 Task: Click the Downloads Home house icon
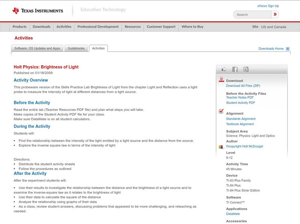click(x=288, y=49)
